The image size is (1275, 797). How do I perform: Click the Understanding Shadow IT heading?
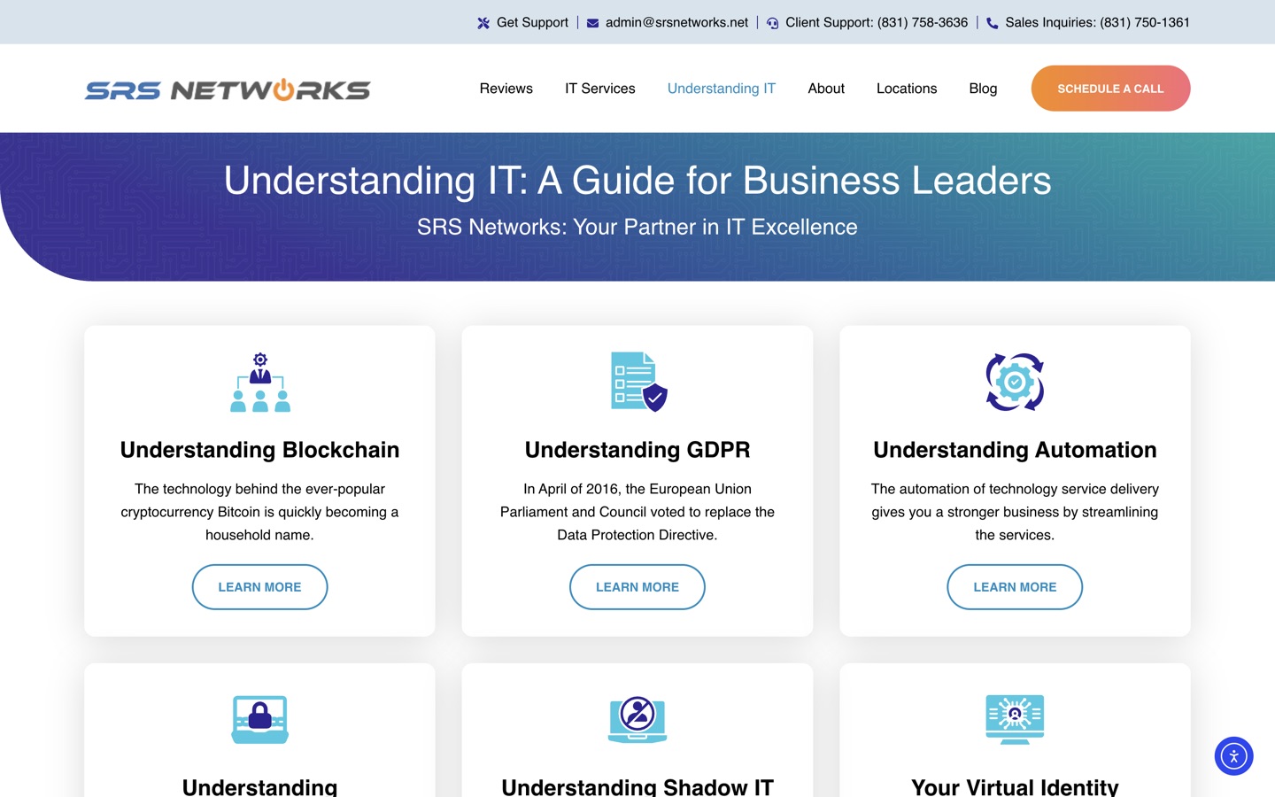(637, 786)
